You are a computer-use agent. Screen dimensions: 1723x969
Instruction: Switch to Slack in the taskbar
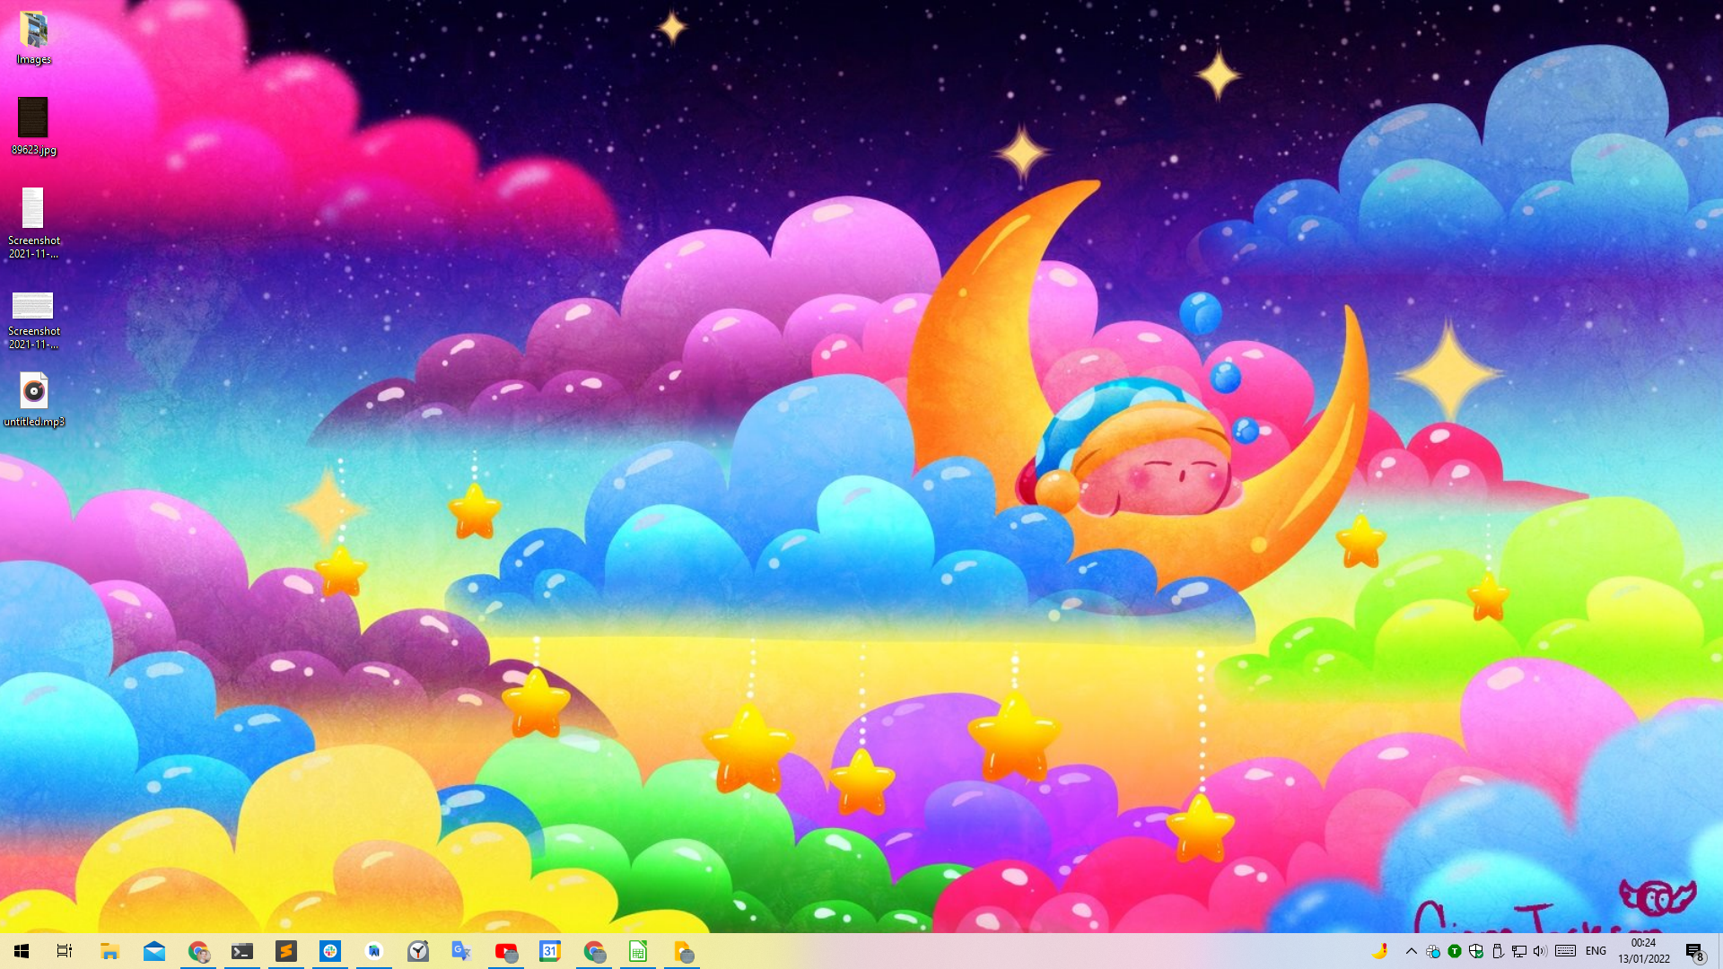[330, 951]
